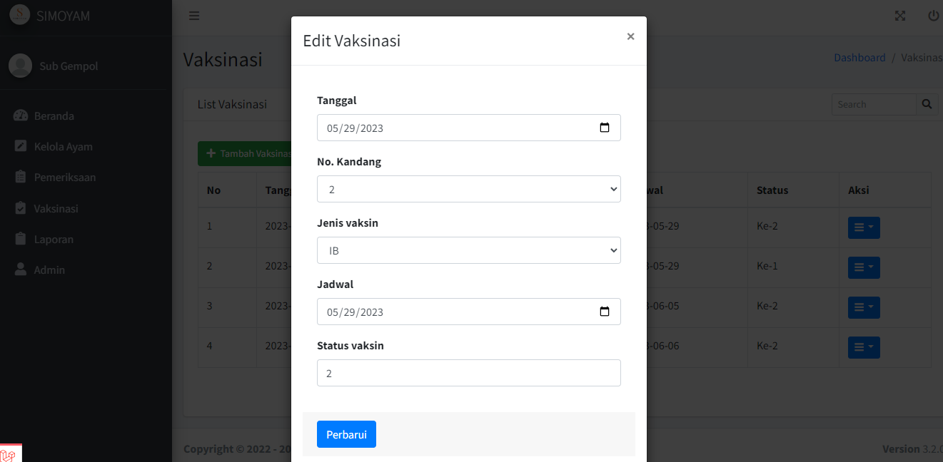
Task: Click the fullscreen expand icon top right
Action: (899, 15)
